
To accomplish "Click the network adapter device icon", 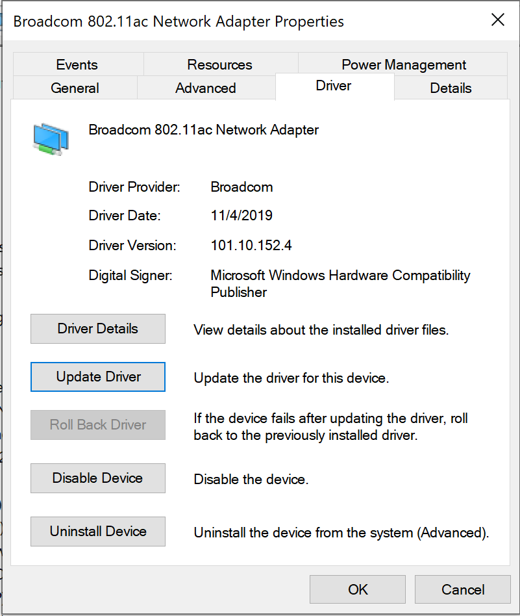I will (x=51, y=139).
